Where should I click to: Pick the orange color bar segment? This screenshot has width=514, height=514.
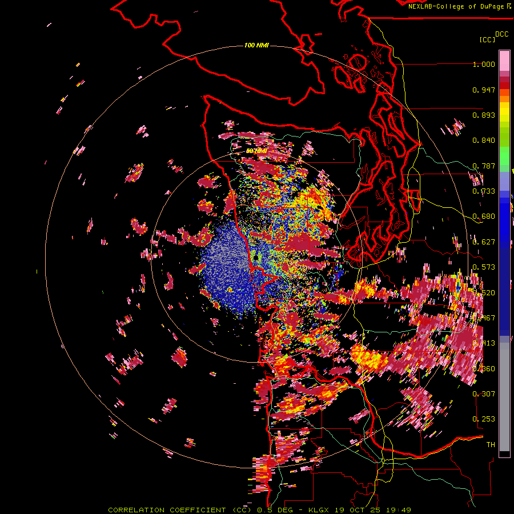(x=504, y=99)
